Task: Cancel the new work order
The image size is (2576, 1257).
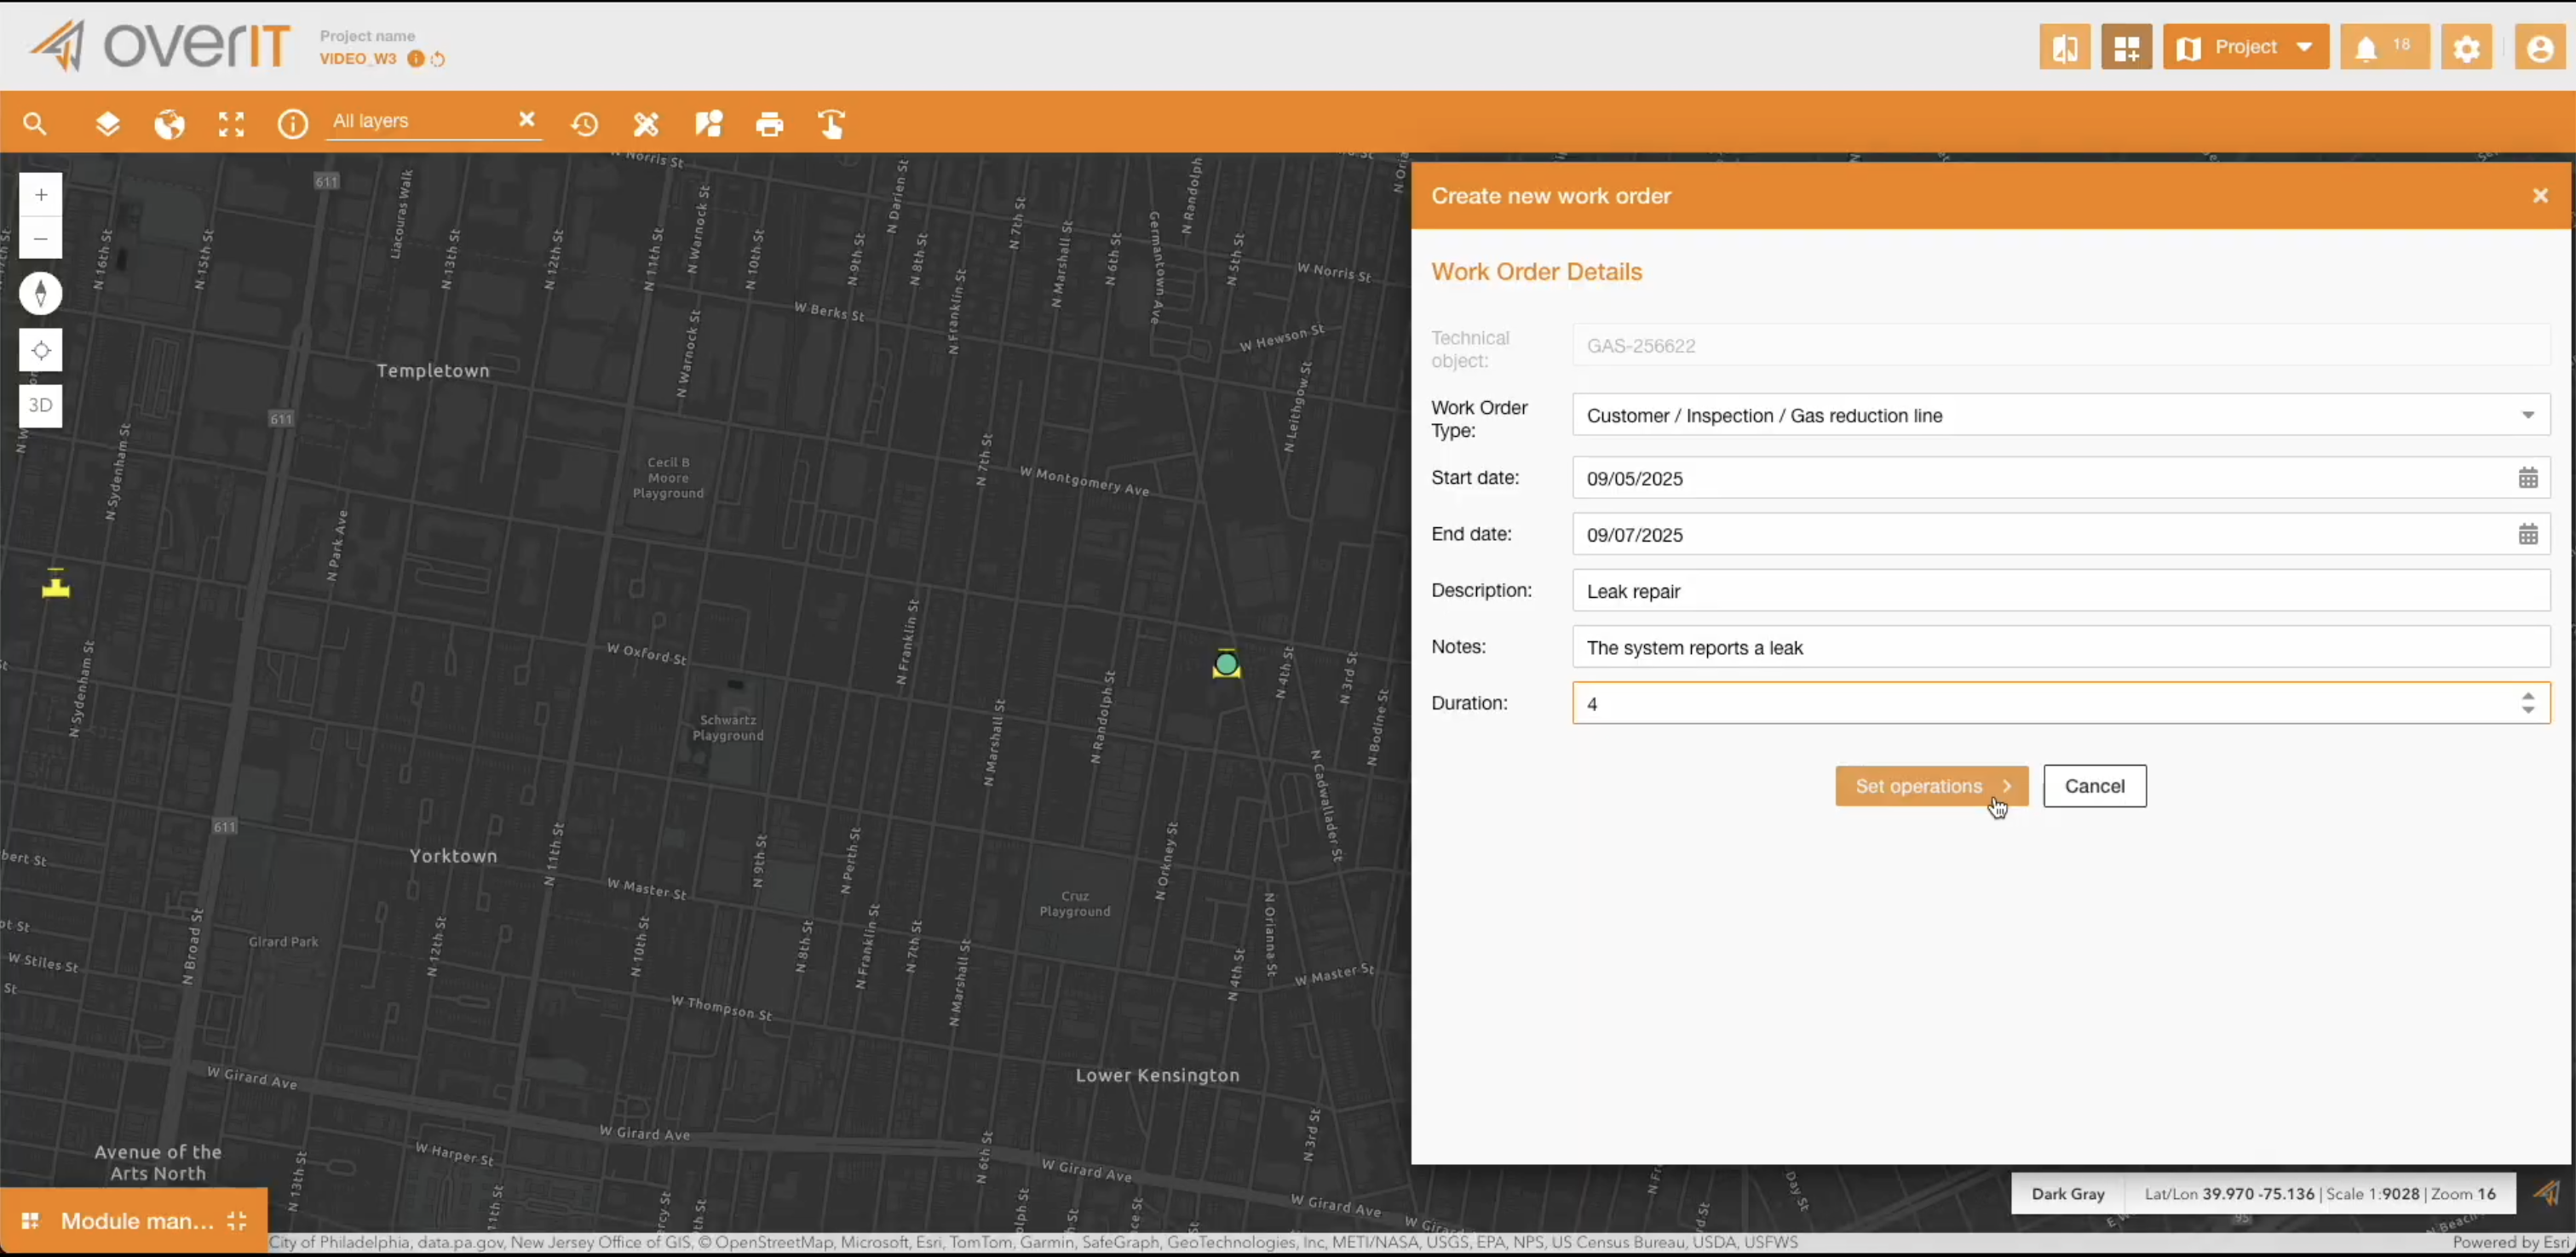Action: (x=2095, y=786)
